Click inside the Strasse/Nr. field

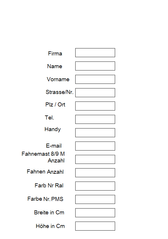pos(95,93)
